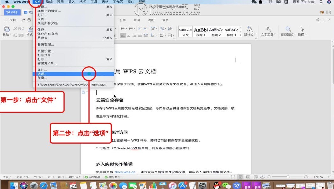Switch to outline view in status bar

coord(248,177)
